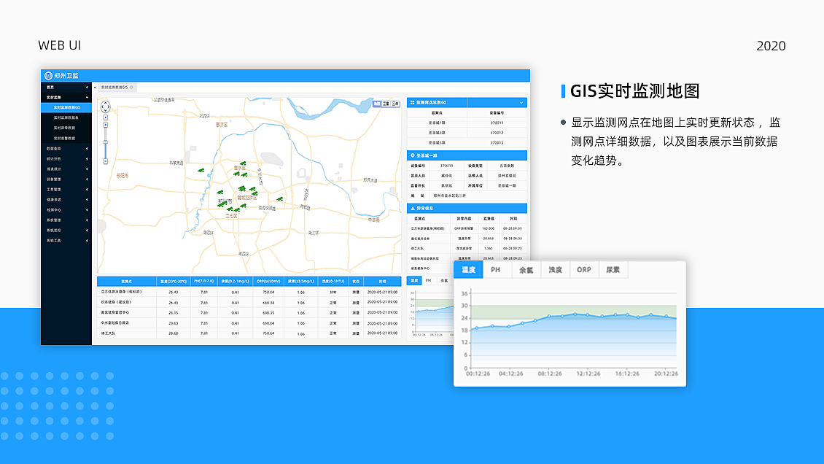Click the anomaly value 1.360
The width and height of the screenshot is (824, 464).
(488, 249)
